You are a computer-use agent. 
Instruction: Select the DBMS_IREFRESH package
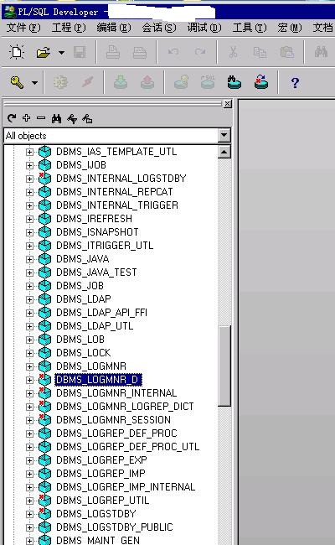pos(94,219)
